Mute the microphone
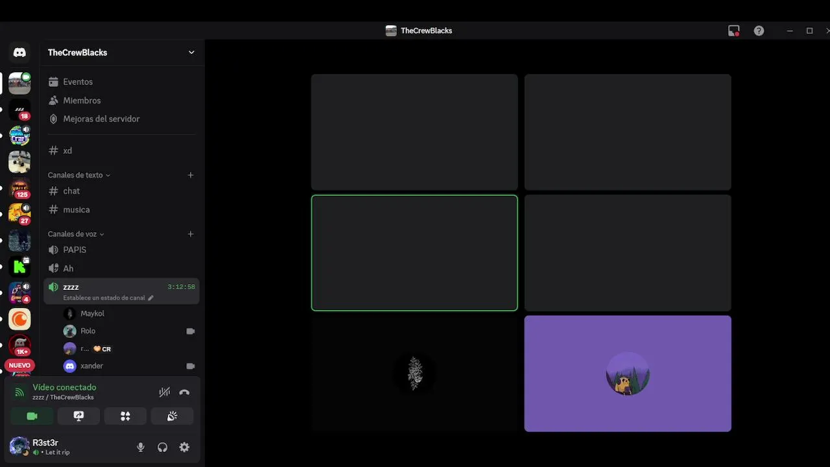830x467 pixels. point(141,447)
